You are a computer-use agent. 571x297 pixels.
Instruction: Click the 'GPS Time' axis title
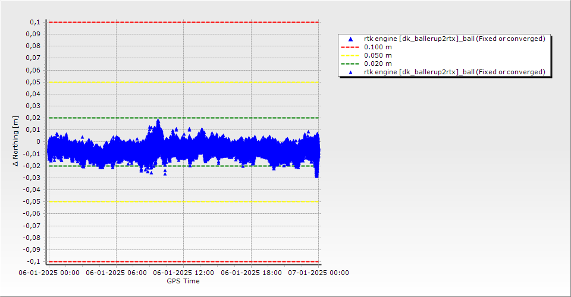183,281
